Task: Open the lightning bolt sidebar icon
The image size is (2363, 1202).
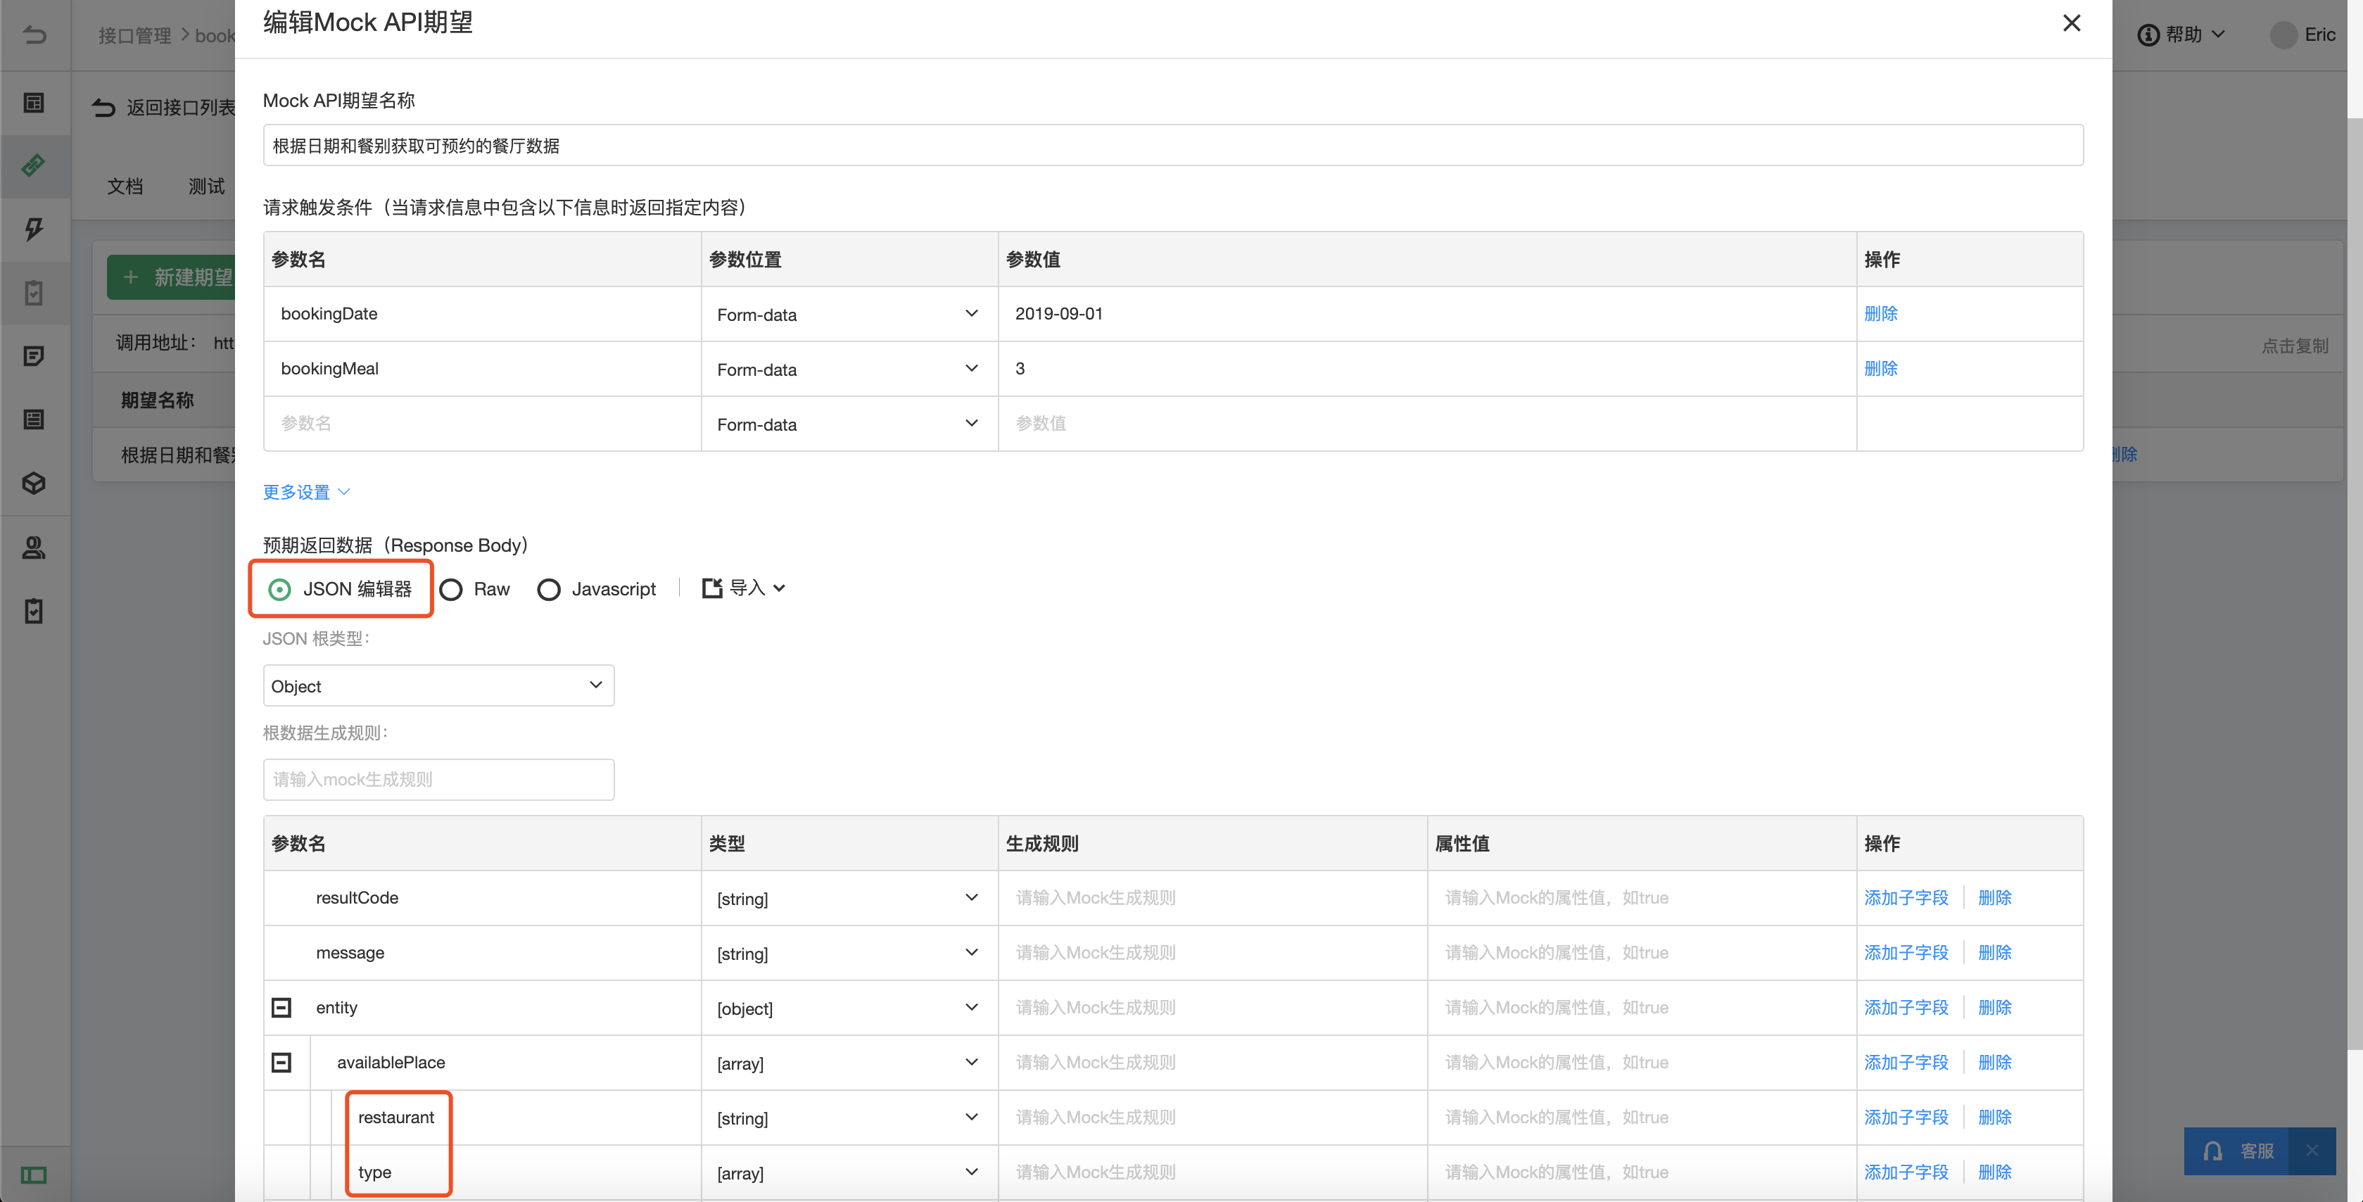Action: pyautogui.click(x=34, y=229)
